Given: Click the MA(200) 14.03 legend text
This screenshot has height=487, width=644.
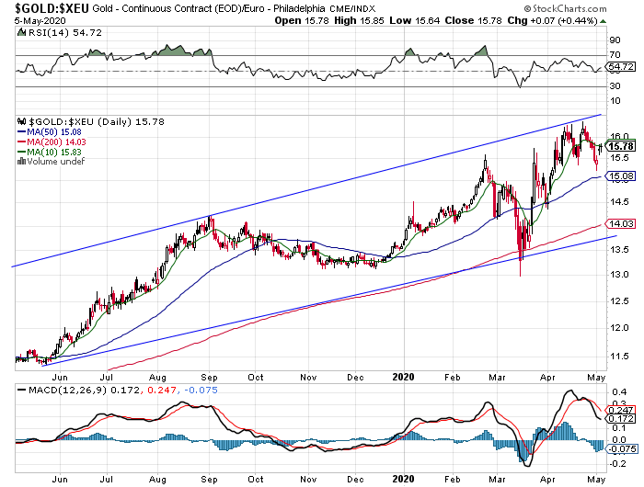Looking at the screenshot, I should [57, 142].
